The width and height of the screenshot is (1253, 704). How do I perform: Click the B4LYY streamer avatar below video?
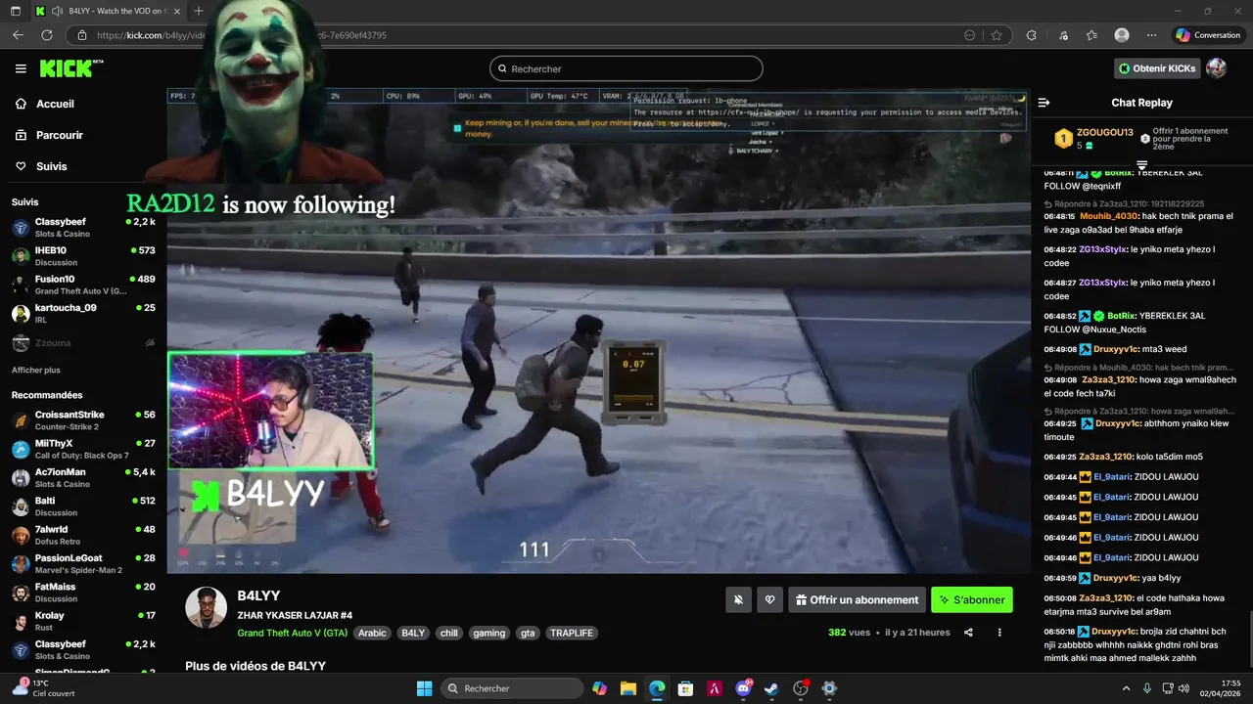[207, 608]
